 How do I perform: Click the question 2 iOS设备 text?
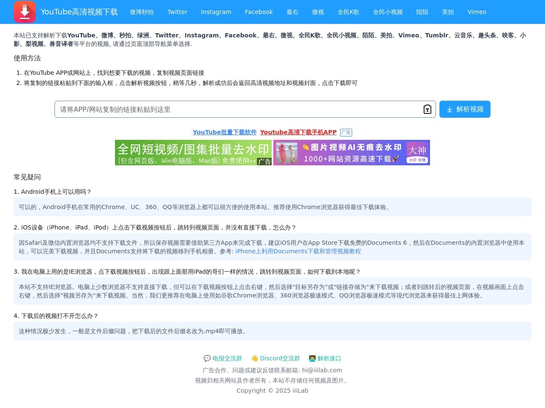point(155,227)
